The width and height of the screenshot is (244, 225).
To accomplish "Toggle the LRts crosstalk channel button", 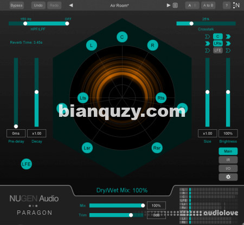I will pos(218,43).
